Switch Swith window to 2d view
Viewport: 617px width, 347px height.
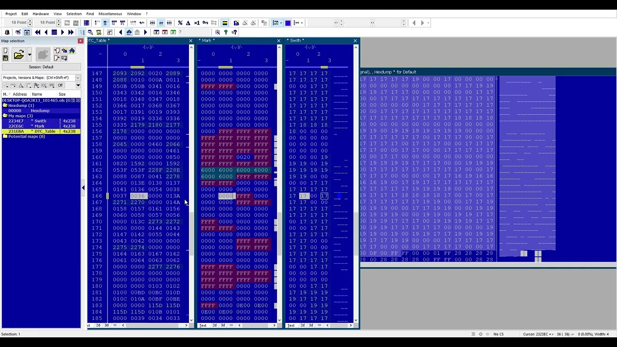(303, 325)
